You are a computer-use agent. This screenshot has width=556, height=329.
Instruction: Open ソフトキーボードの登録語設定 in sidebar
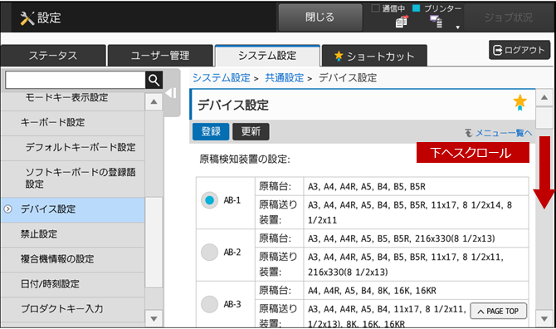[73, 179]
